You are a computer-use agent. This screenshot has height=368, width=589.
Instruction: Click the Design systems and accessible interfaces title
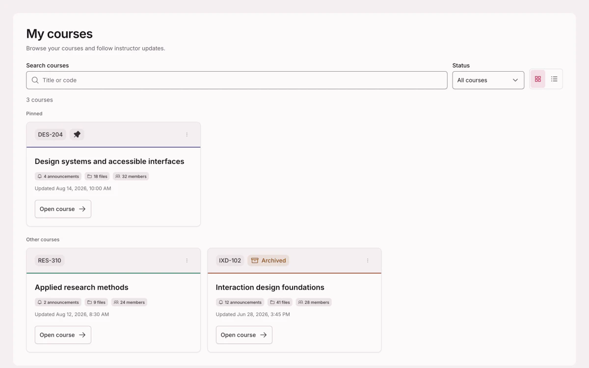[109, 161]
